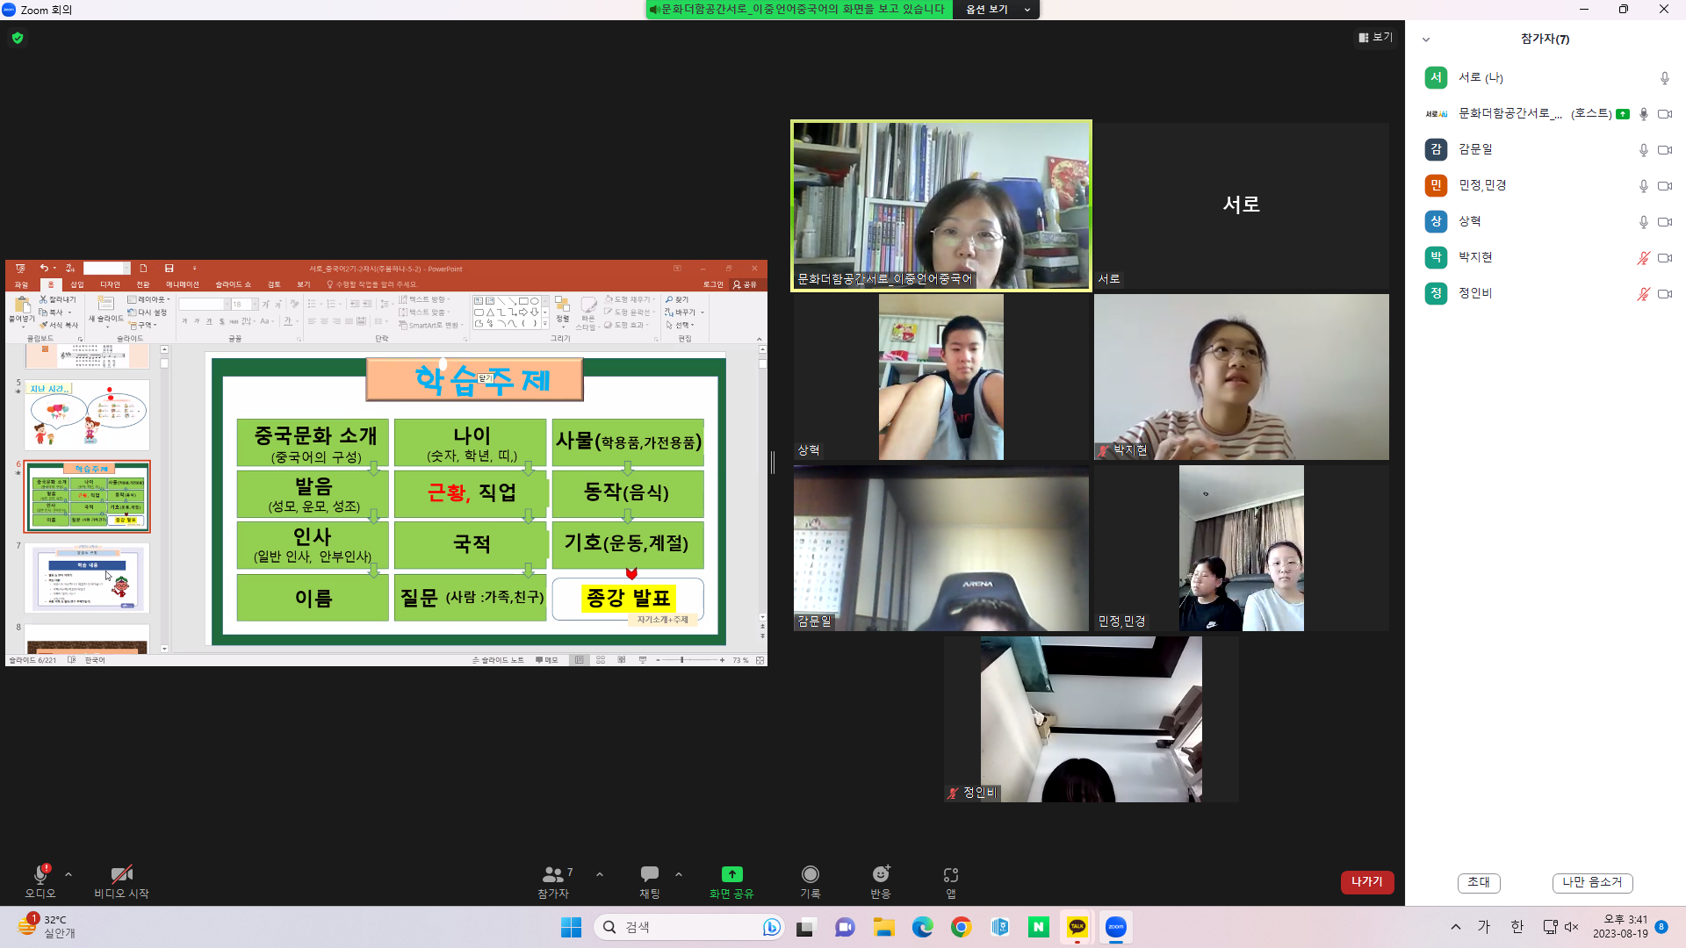Open the 선택 dropdown in PowerPoint editing group

pos(680,325)
